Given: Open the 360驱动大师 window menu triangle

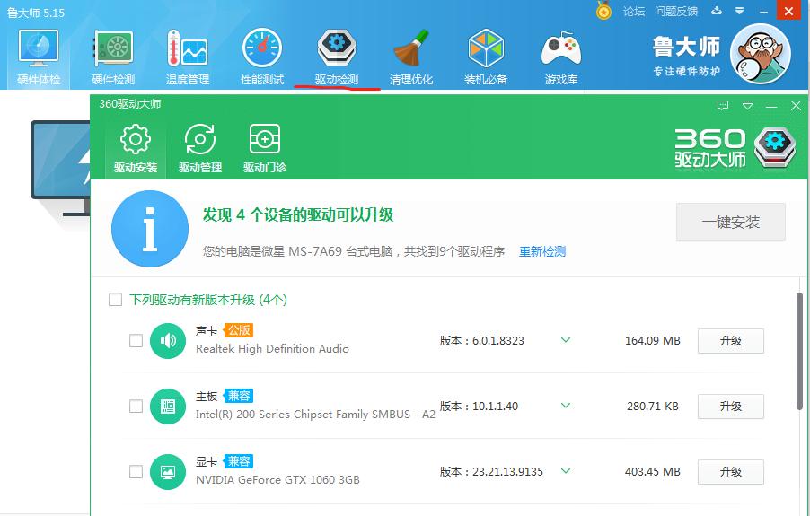Looking at the screenshot, I should coord(747,105).
